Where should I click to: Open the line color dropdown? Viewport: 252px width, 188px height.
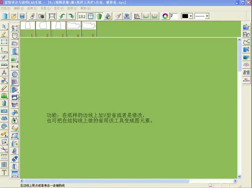(x=191, y=16)
